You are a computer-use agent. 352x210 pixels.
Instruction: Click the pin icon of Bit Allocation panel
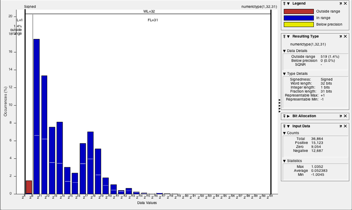(x=284, y=116)
